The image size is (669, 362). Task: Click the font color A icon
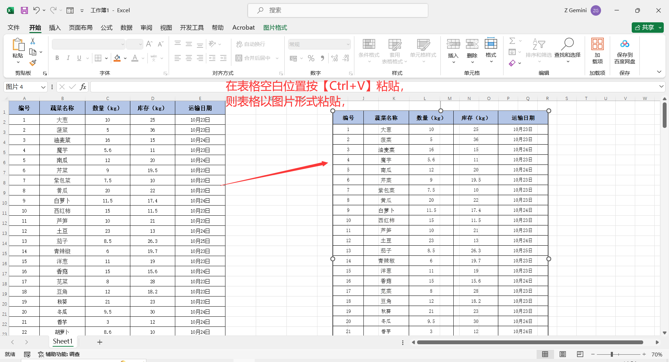[x=135, y=58]
